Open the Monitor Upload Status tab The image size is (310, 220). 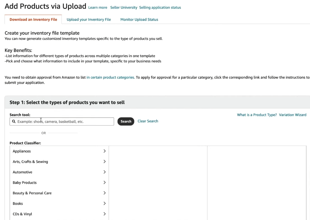coord(139,19)
